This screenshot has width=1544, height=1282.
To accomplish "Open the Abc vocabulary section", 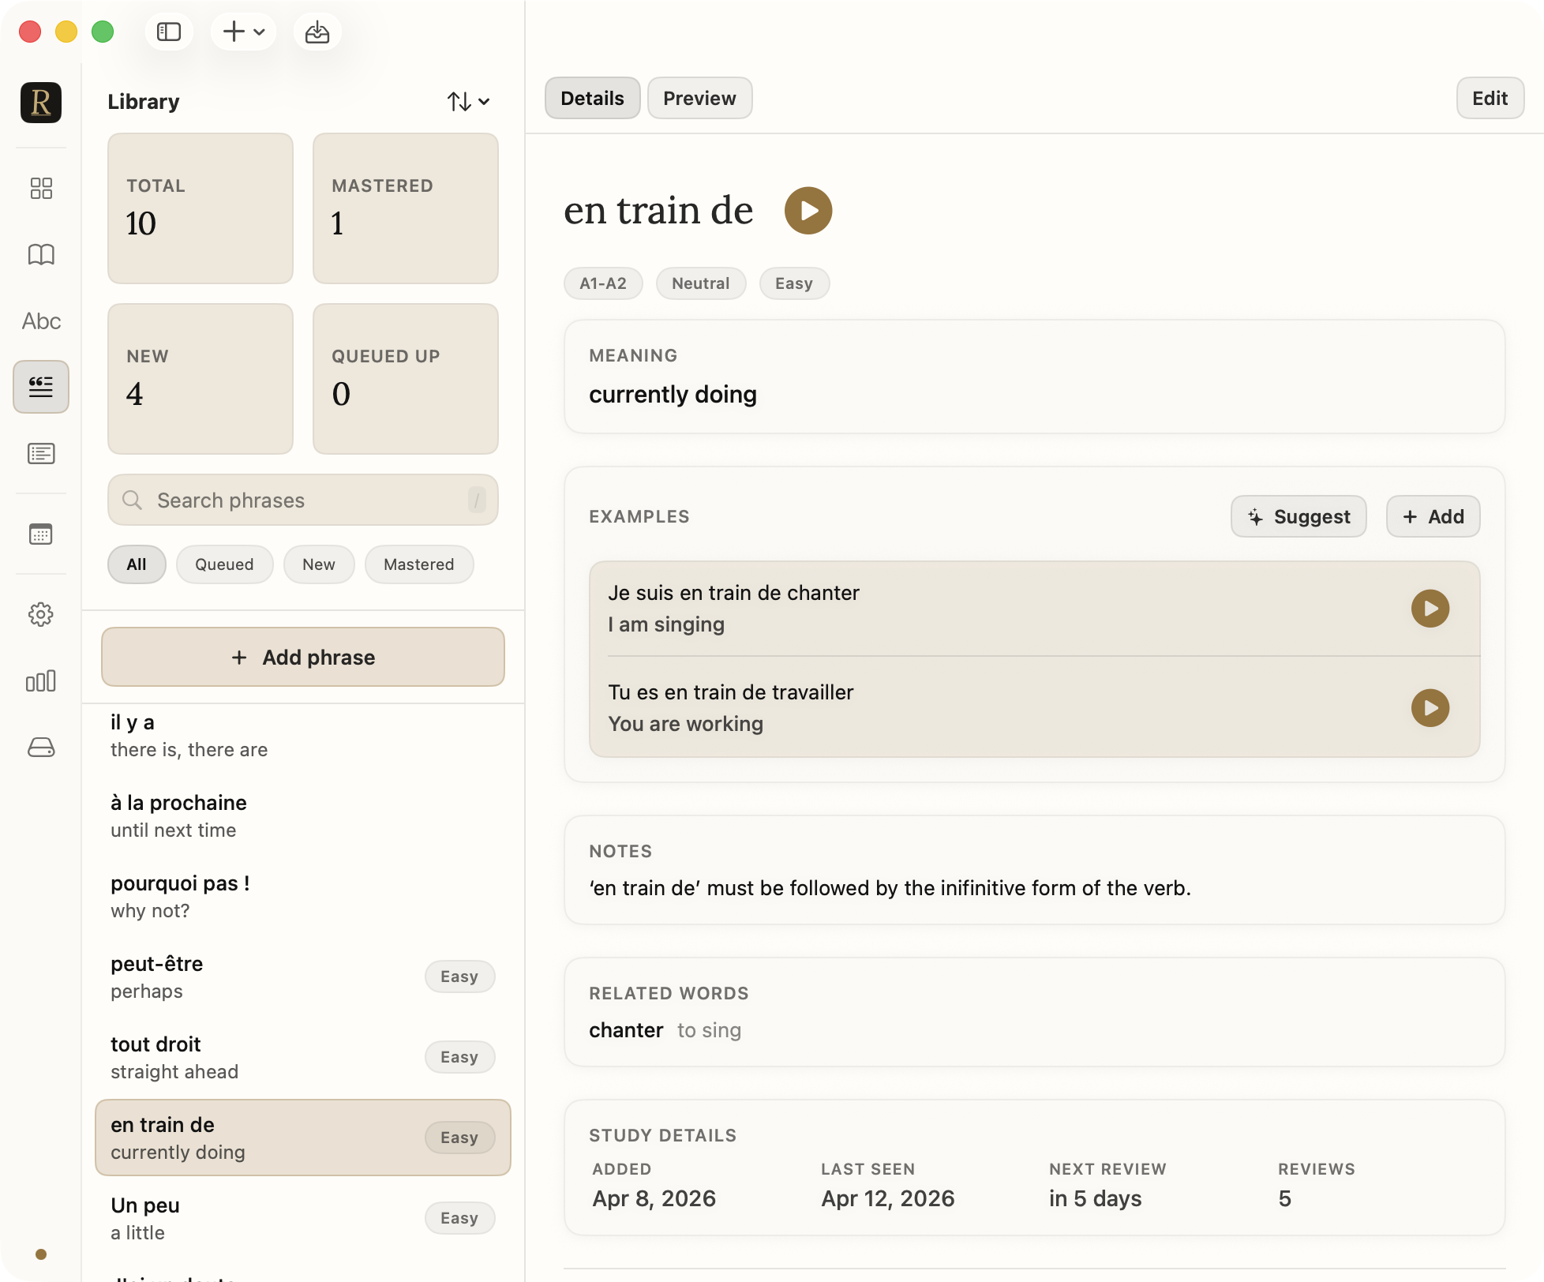I will click(41, 320).
